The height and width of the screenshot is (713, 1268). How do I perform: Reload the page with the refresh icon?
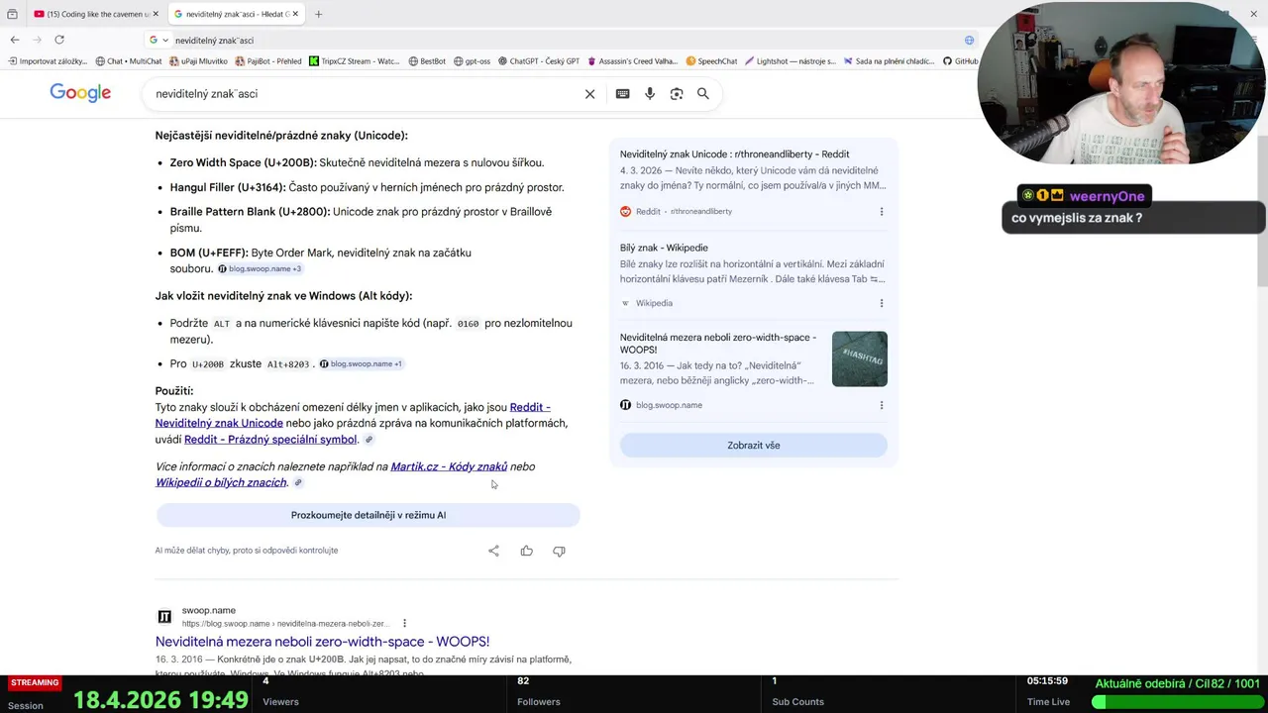(59, 40)
